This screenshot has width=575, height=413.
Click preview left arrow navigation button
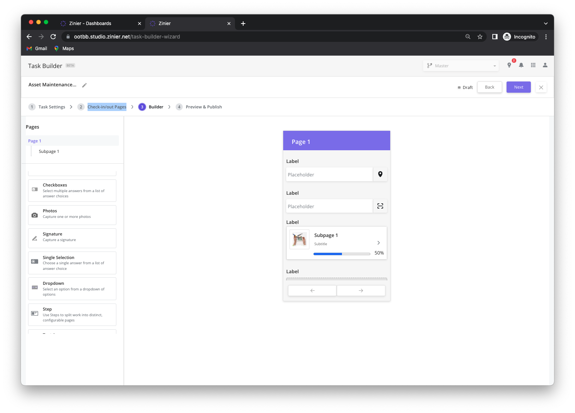click(312, 290)
